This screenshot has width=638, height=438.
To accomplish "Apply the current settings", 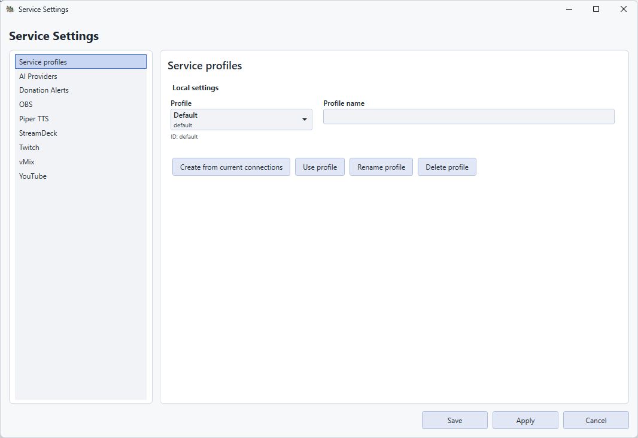I will click(x=525, y=420).
